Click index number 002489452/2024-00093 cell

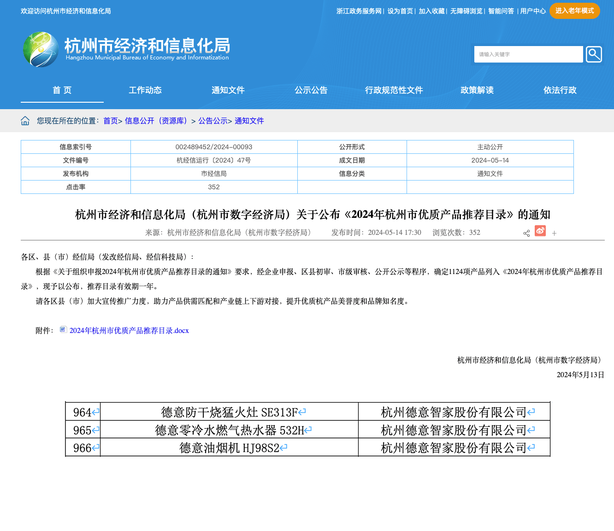(x=214, y=147)
